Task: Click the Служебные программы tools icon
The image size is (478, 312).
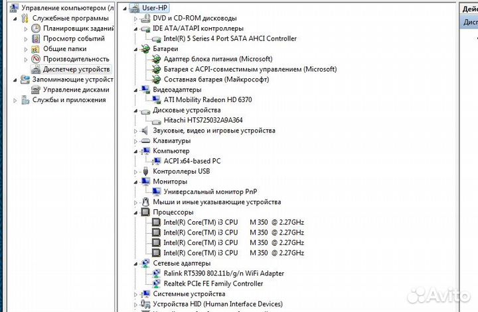Action: [25, 19]
